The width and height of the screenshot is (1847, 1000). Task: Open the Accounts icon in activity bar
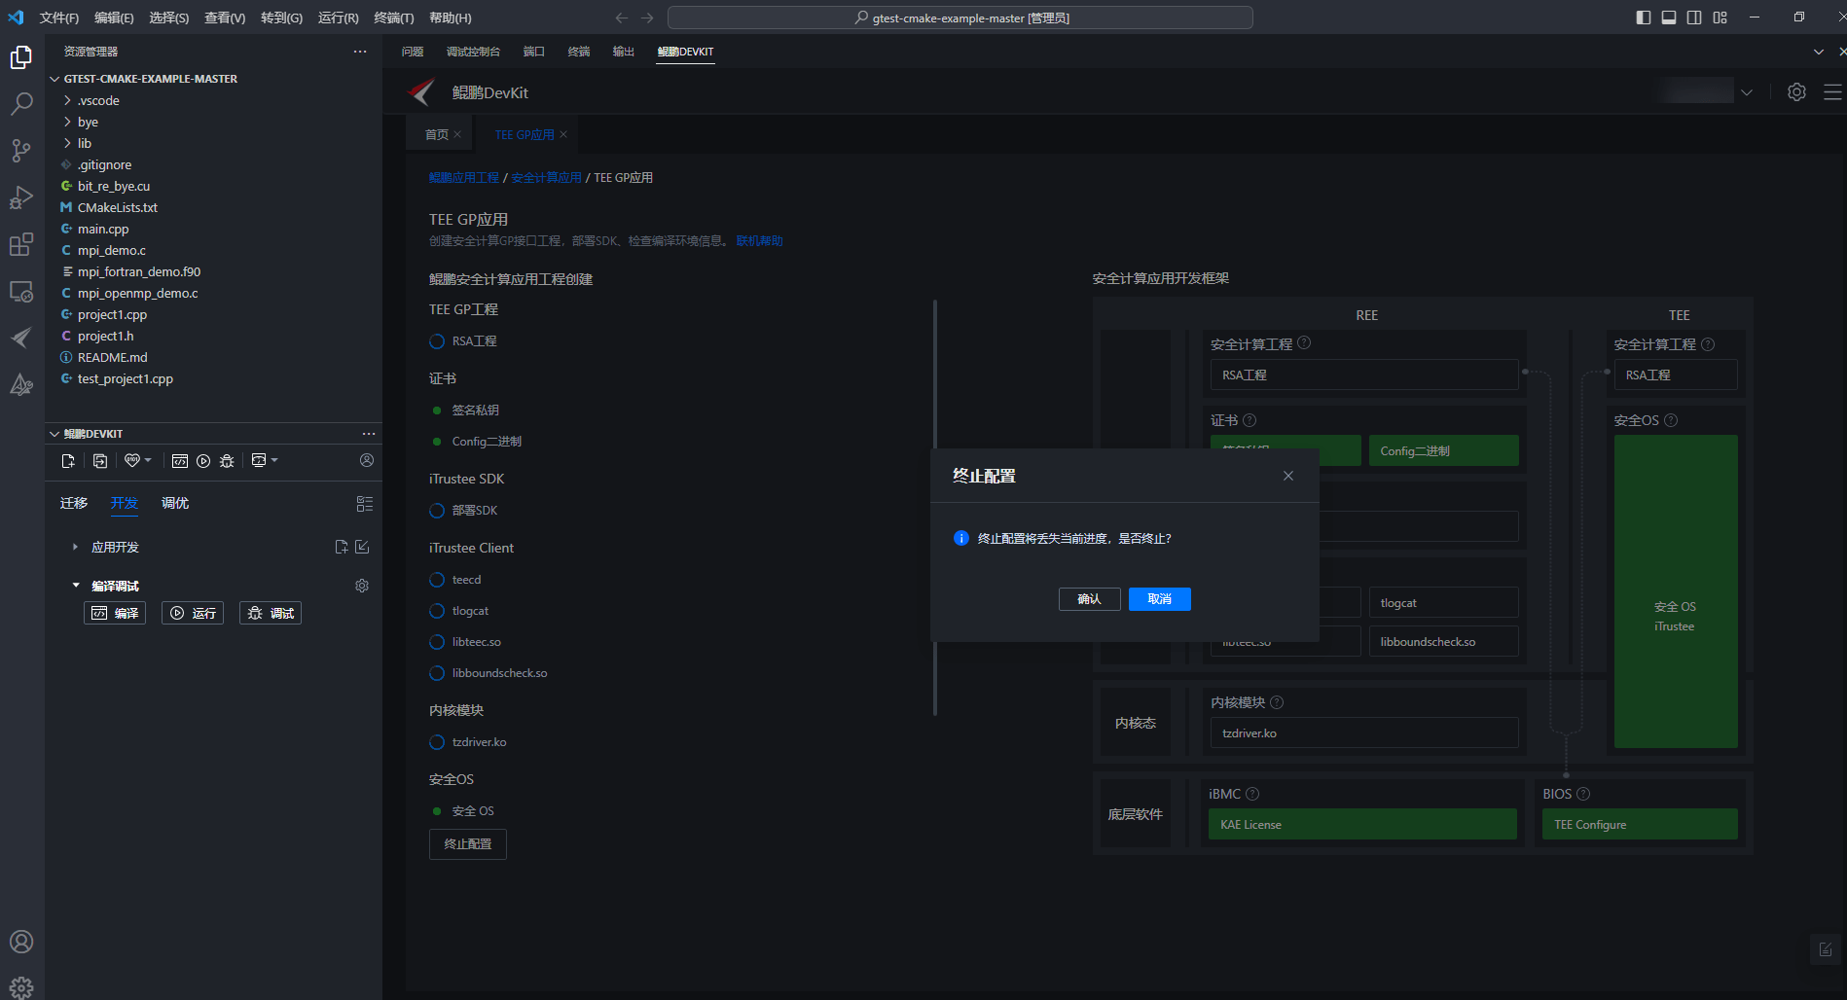[21, 942]
